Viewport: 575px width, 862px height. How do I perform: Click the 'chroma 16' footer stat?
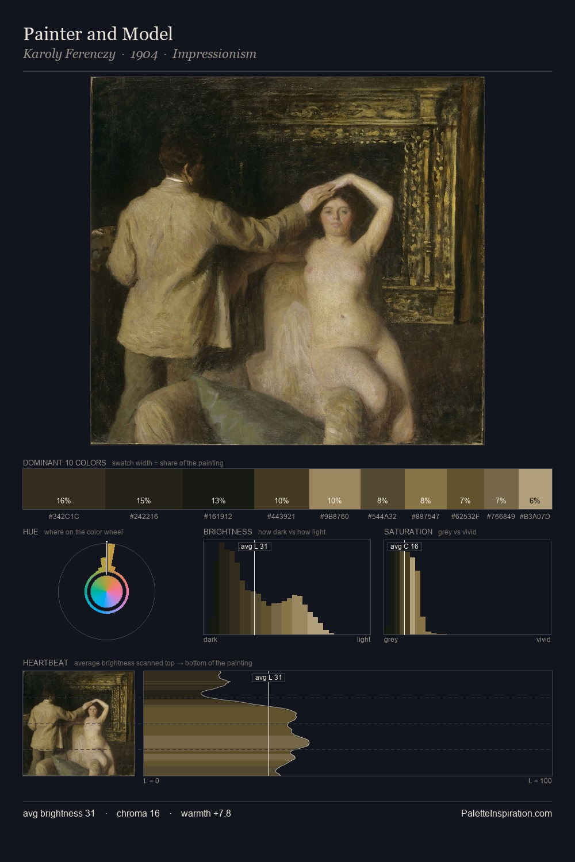point(138,813)
